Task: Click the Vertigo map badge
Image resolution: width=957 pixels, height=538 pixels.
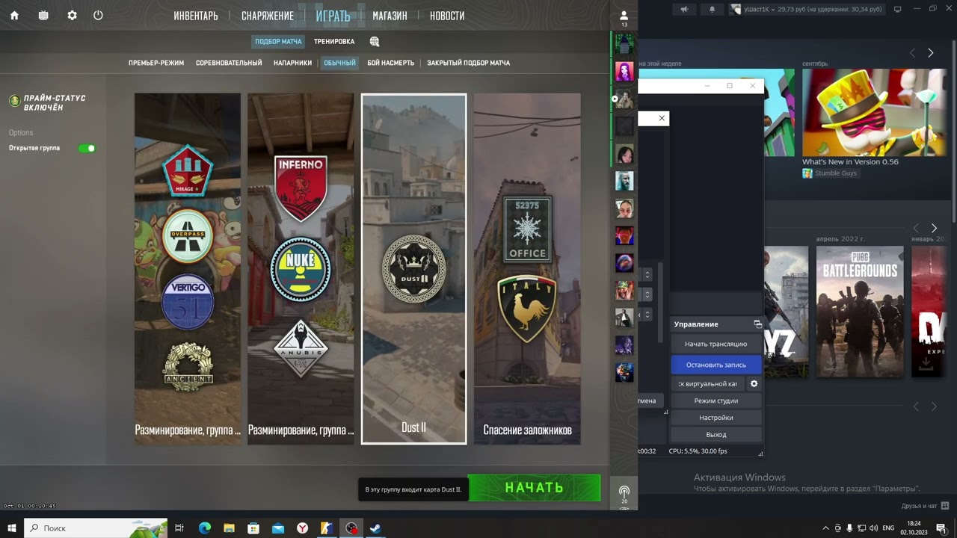Action: 188,302
